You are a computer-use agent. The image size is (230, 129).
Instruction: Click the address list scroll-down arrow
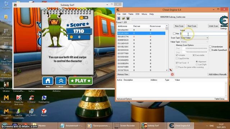(x=167, y=70)
